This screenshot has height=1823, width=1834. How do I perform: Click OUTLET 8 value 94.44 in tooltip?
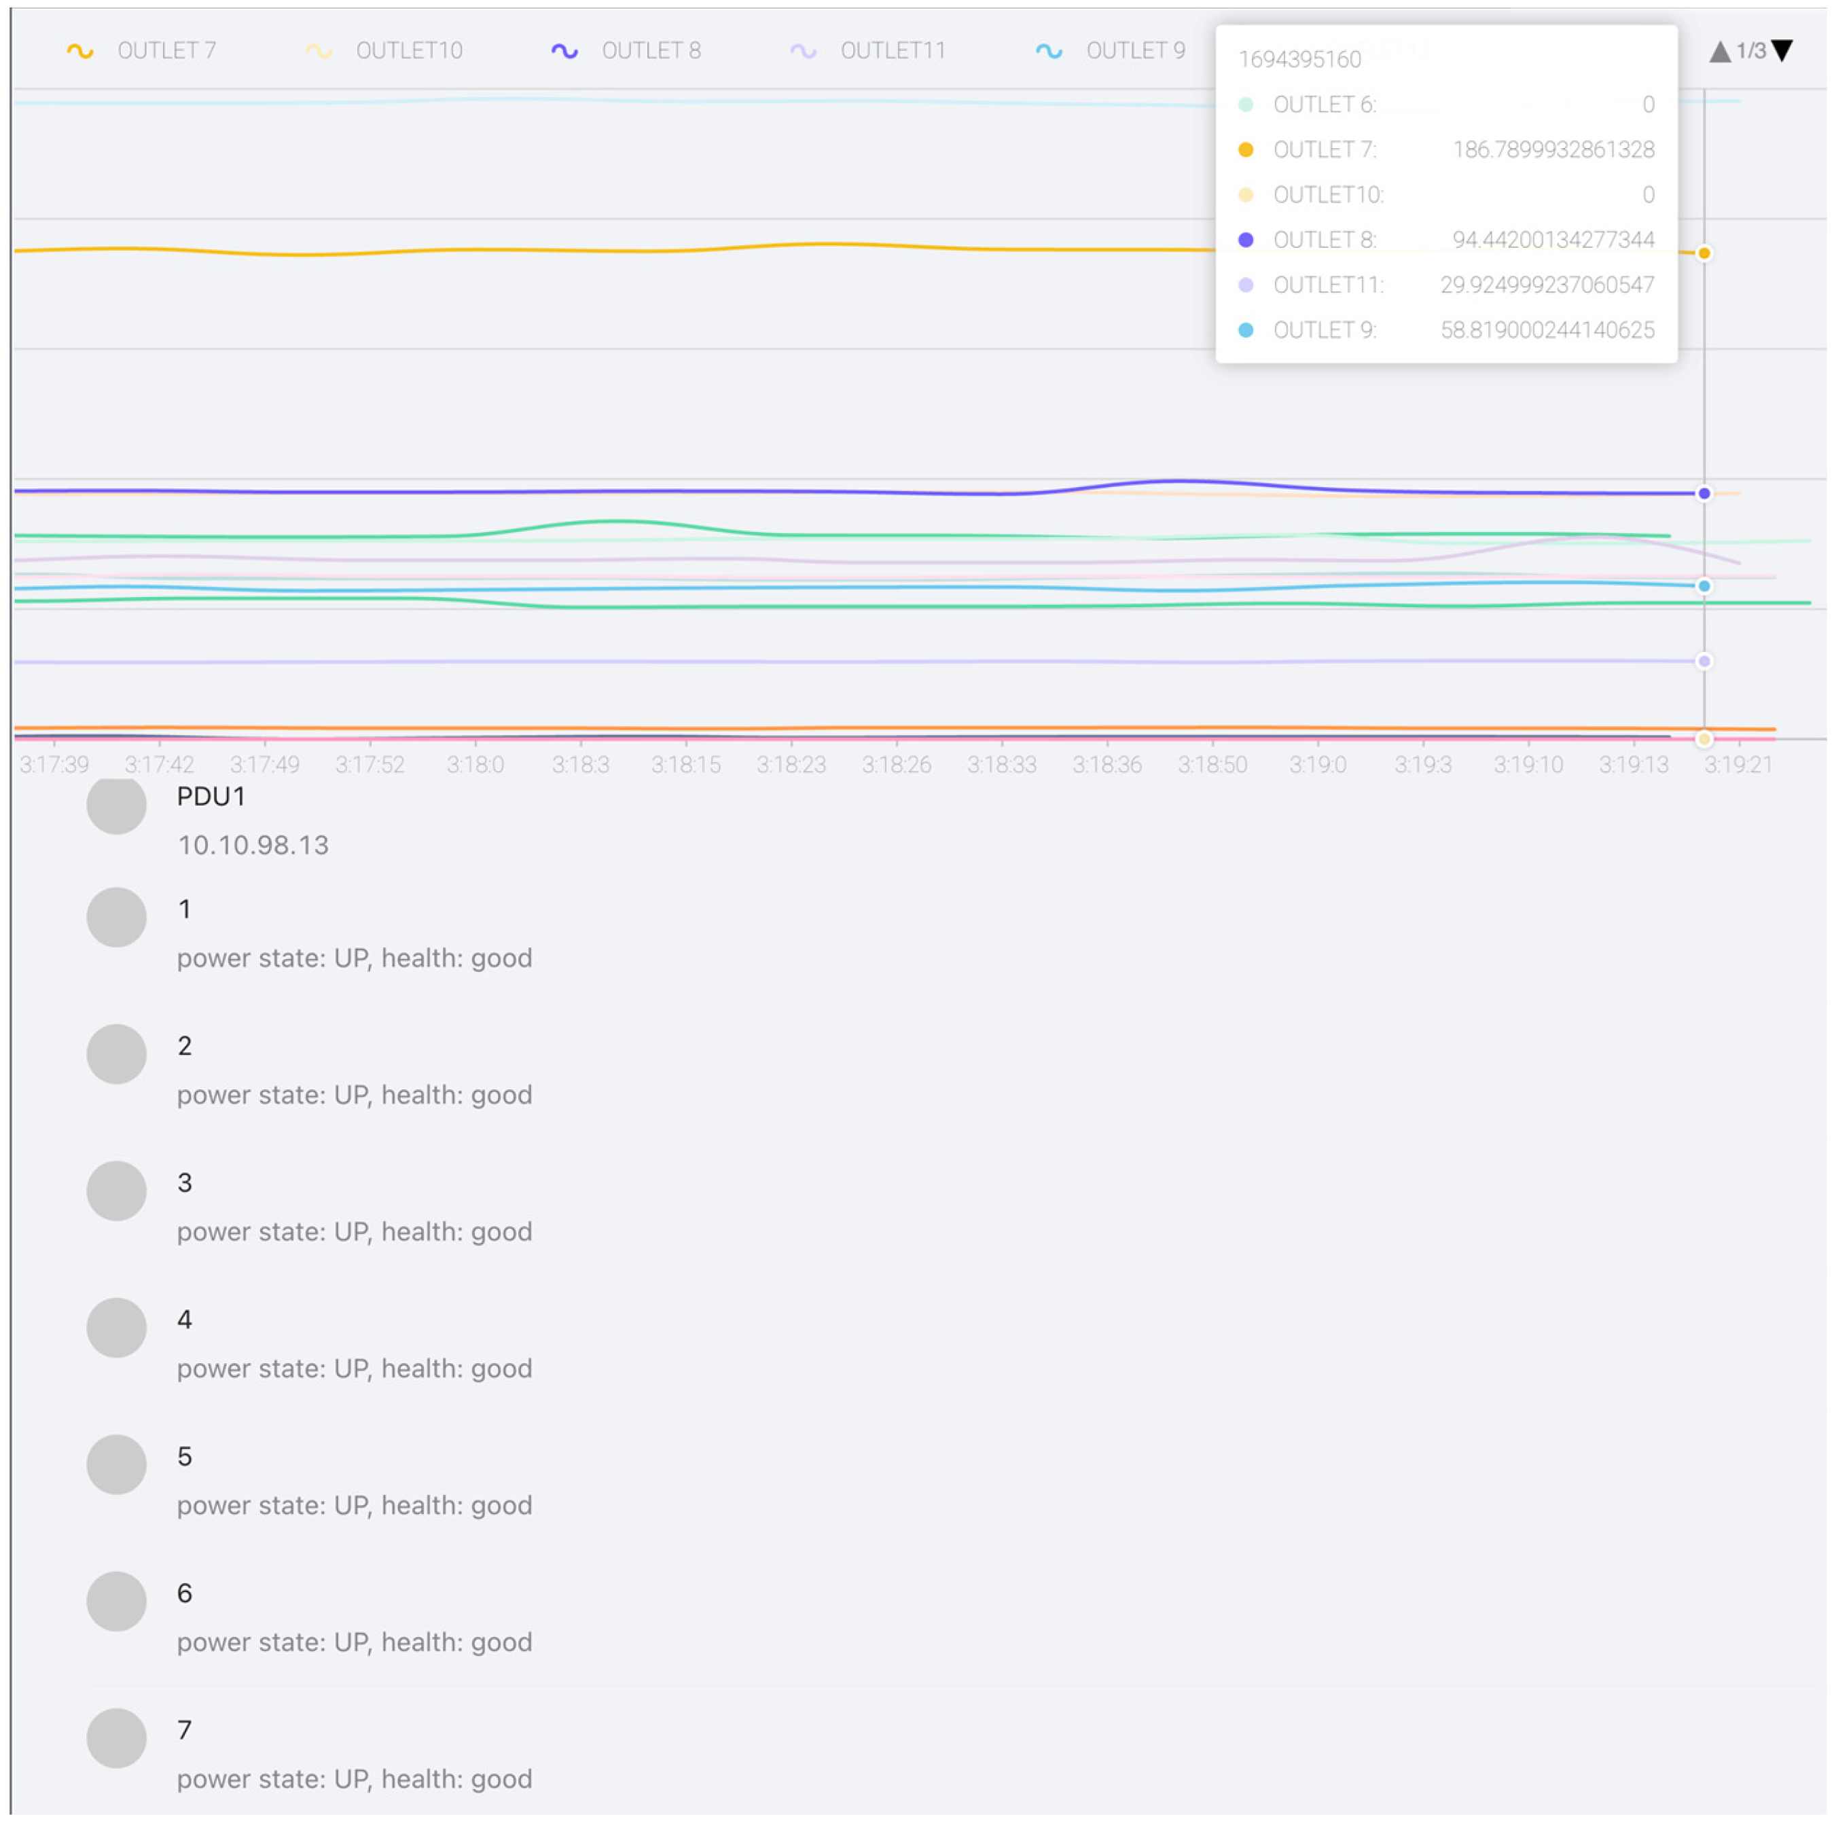point(1553,239)
